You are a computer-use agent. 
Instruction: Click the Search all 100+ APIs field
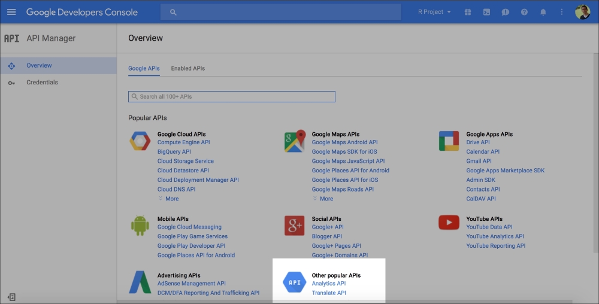(x=232, y=96)
